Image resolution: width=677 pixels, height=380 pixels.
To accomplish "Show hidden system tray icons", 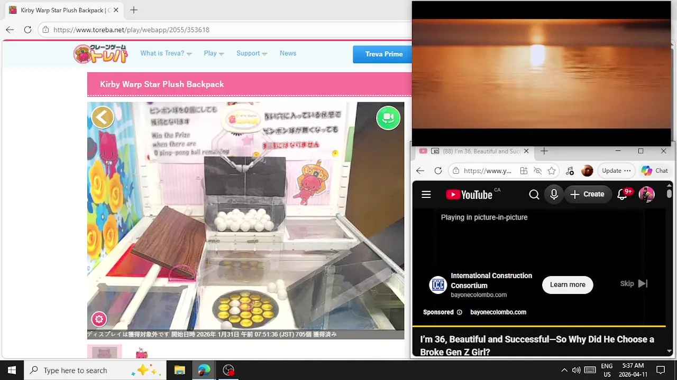I will 564,370.
